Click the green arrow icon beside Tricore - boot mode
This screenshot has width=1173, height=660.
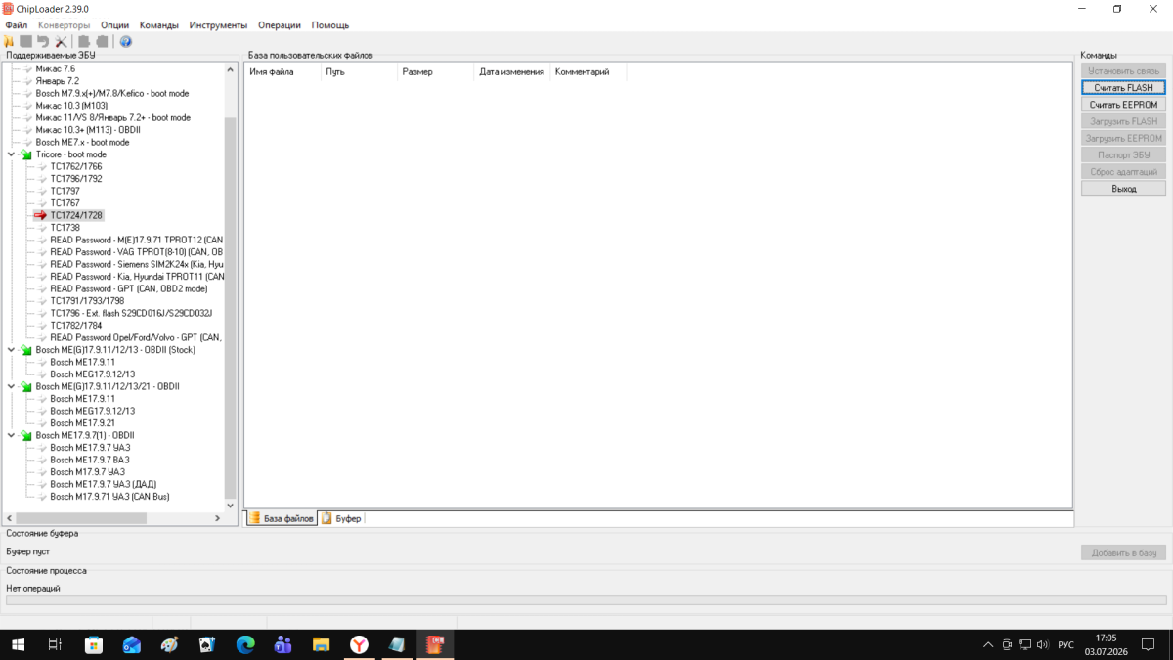pos(26,154)
